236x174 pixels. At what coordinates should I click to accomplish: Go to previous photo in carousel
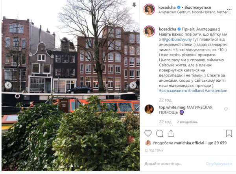point(8,85)
